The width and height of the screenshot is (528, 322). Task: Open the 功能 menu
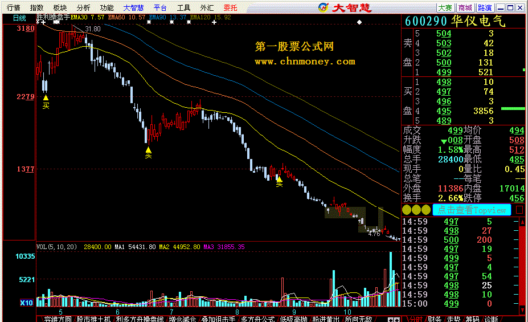(107, 8)
